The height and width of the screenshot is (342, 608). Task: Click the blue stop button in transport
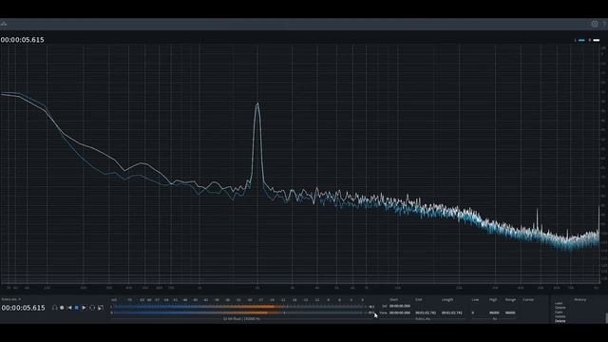click(77, 308)
